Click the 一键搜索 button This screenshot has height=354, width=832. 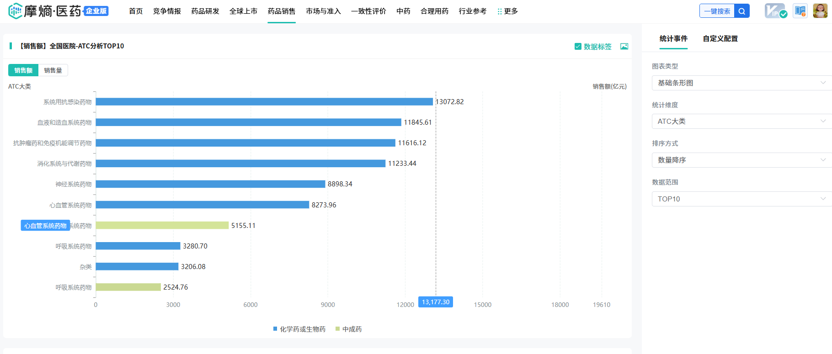pos(717,11)
